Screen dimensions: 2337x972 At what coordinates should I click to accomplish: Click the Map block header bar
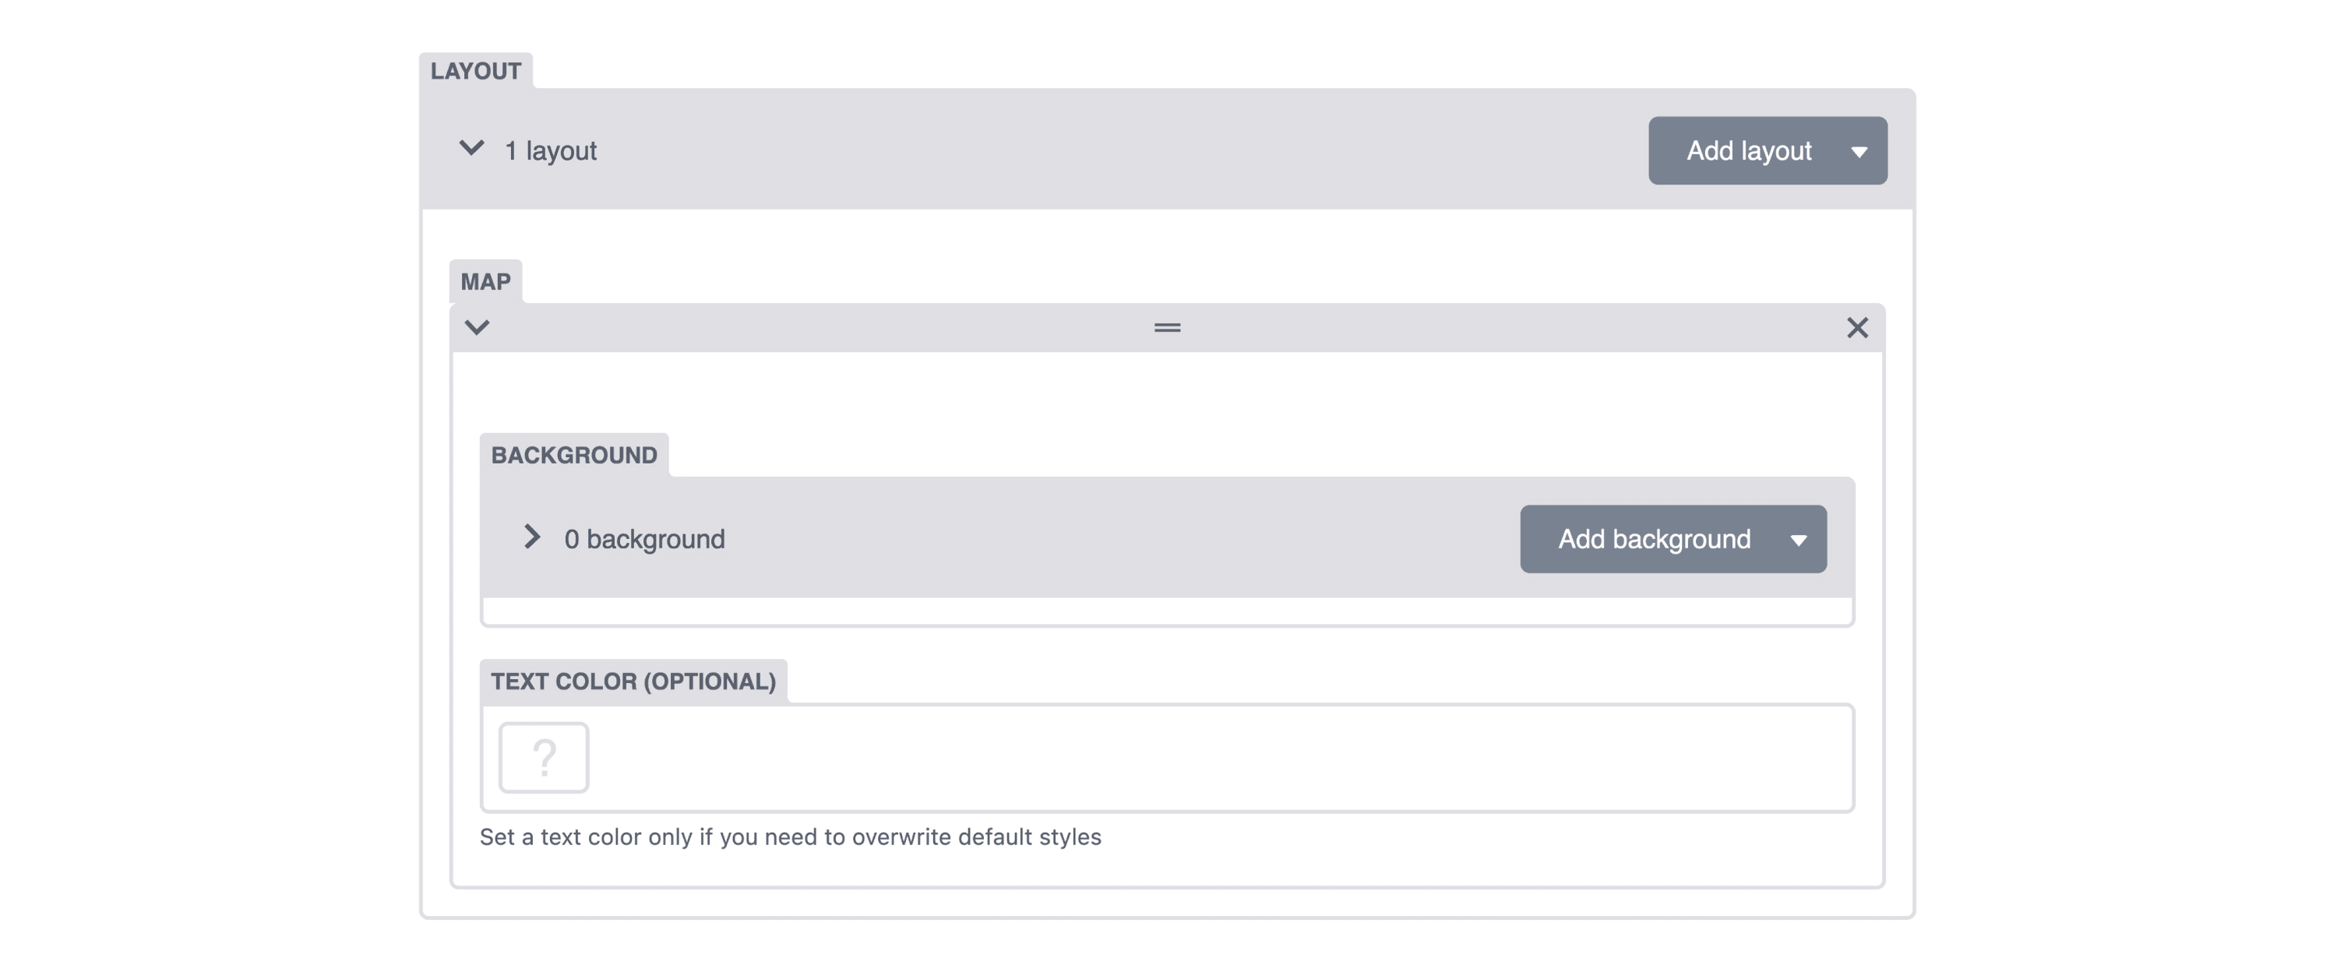[1167, 327]
